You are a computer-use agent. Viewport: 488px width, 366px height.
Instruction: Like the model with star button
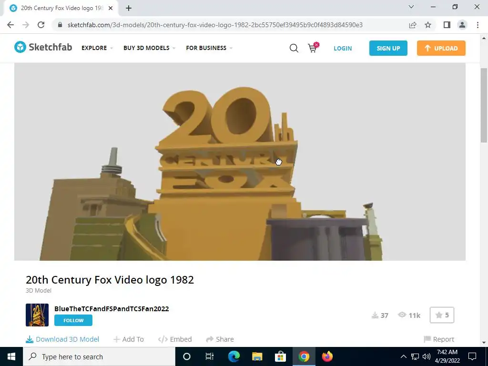click(442, 315)
